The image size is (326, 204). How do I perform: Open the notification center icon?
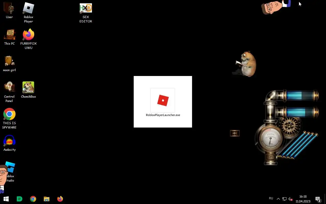[x=318, y=199]
